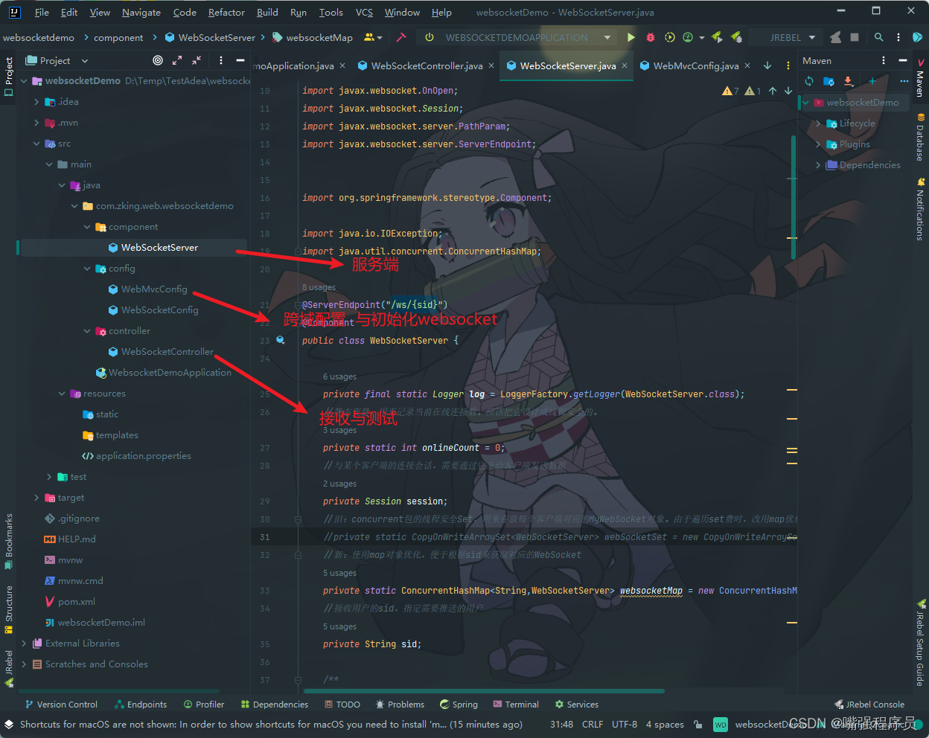Open the profiler run icon
The height and width of the screenshot is (738, 929).
click(x=688, y=37)
